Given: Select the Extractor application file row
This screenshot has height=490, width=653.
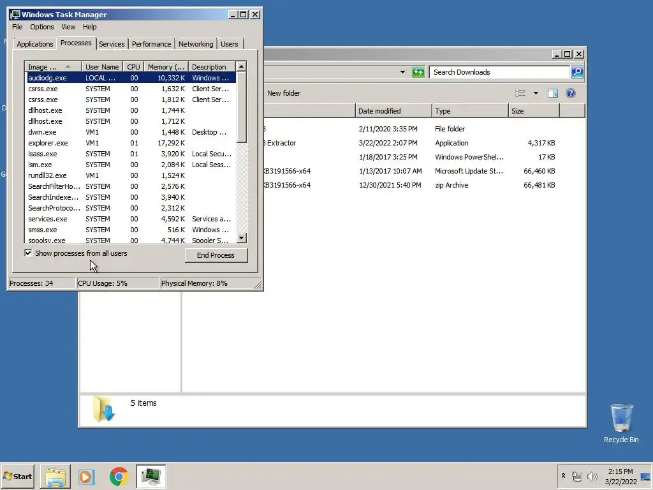Looking at the screenshot, I should (x=413, y=143).
